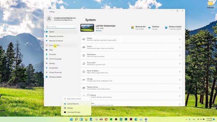
Task: Click the OneDrive cloud icon
Action: click(x=149, y=28)
